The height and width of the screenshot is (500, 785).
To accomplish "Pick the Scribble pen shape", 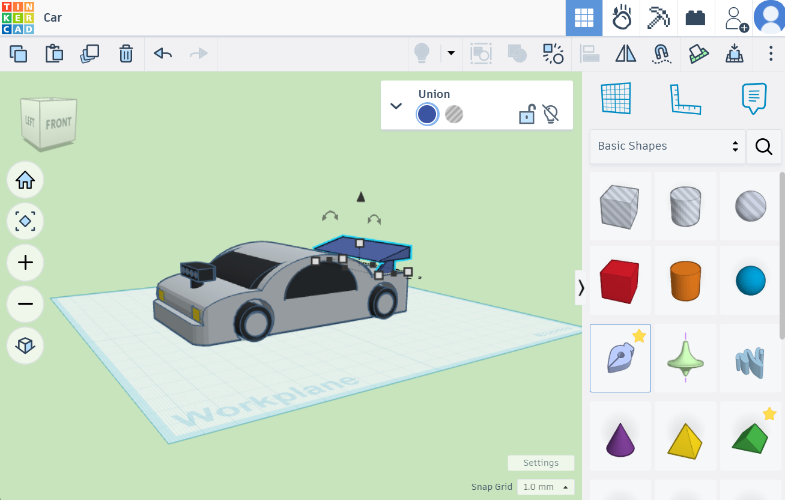I will pos(620,358).
